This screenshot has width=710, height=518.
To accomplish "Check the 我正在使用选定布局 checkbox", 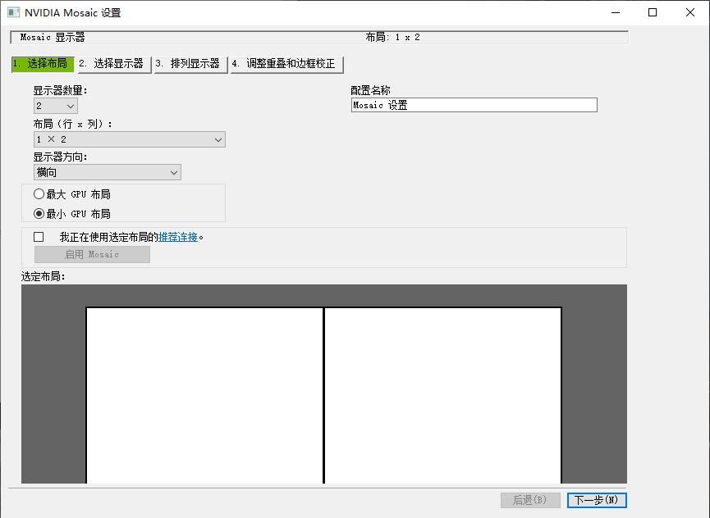I will pos(39,237).
